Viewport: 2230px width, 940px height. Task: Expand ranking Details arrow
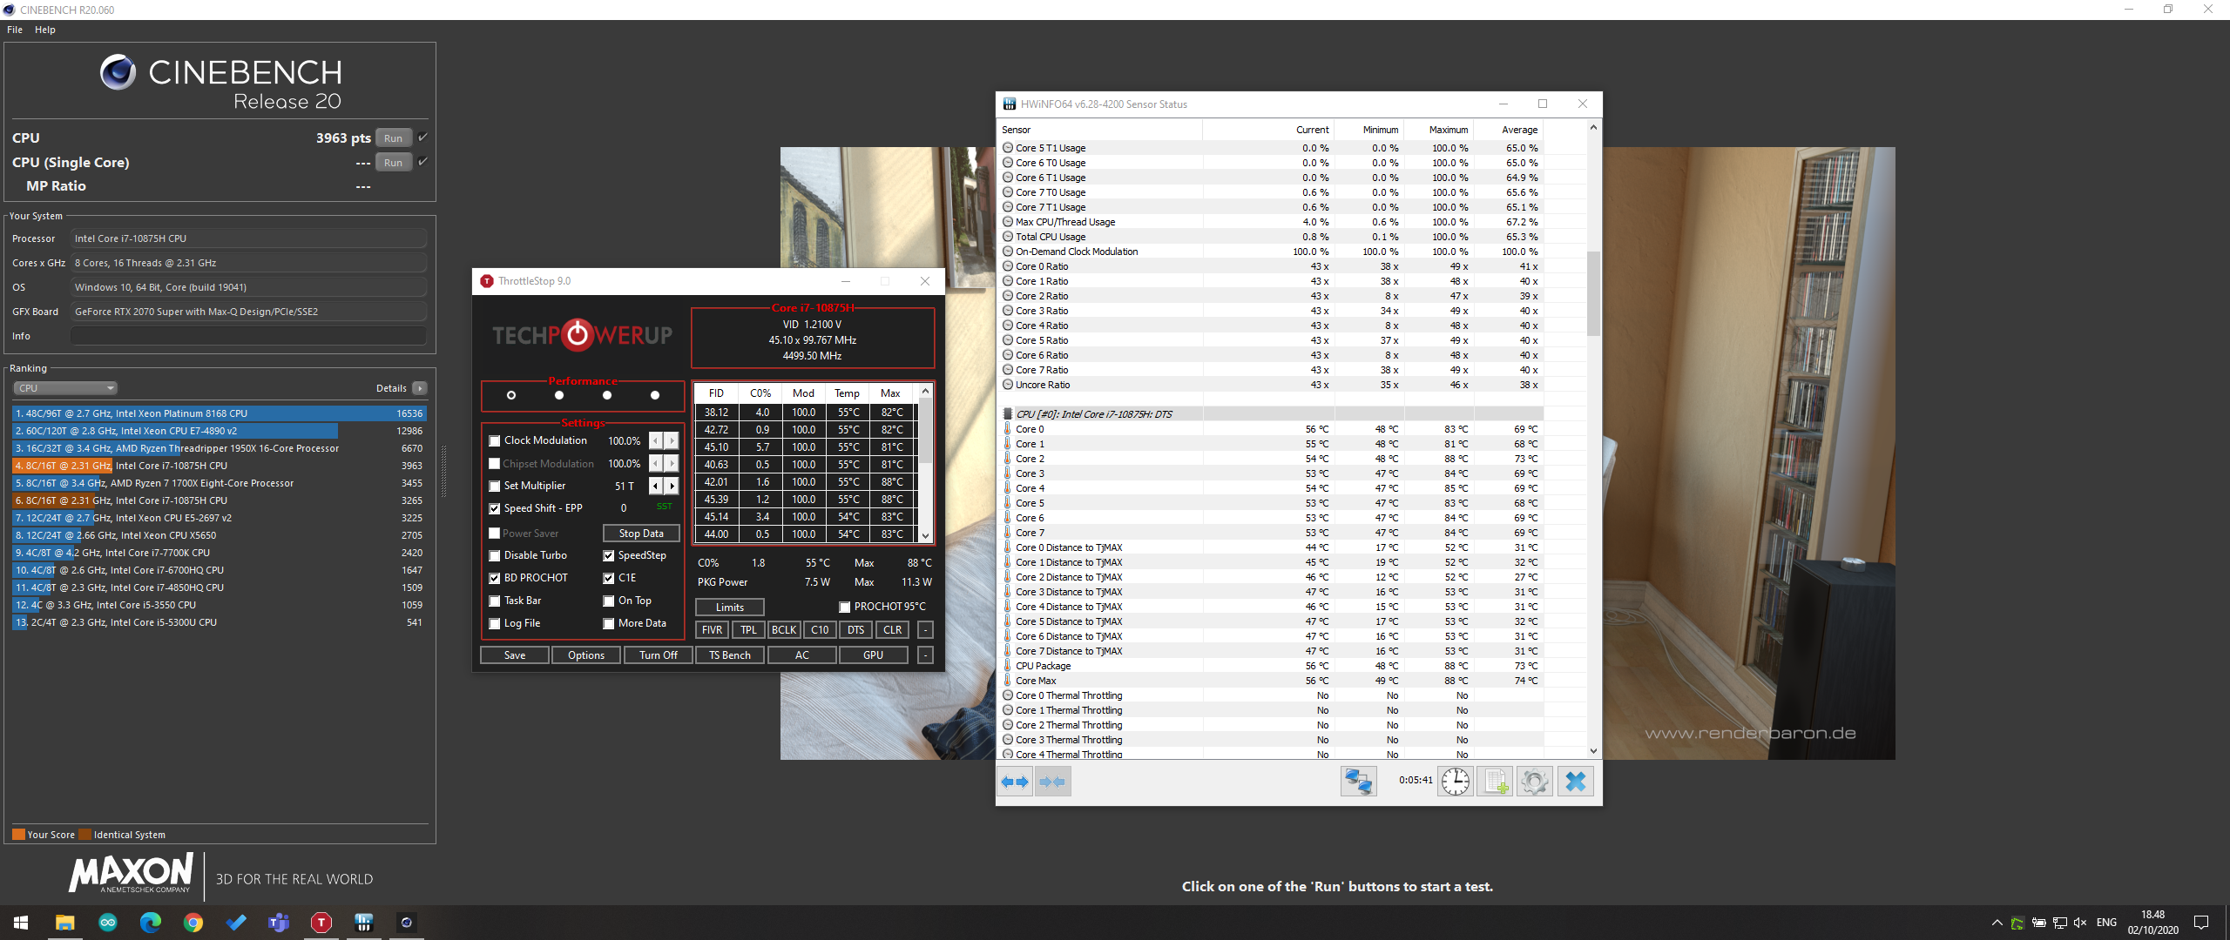tap(420, 388)
